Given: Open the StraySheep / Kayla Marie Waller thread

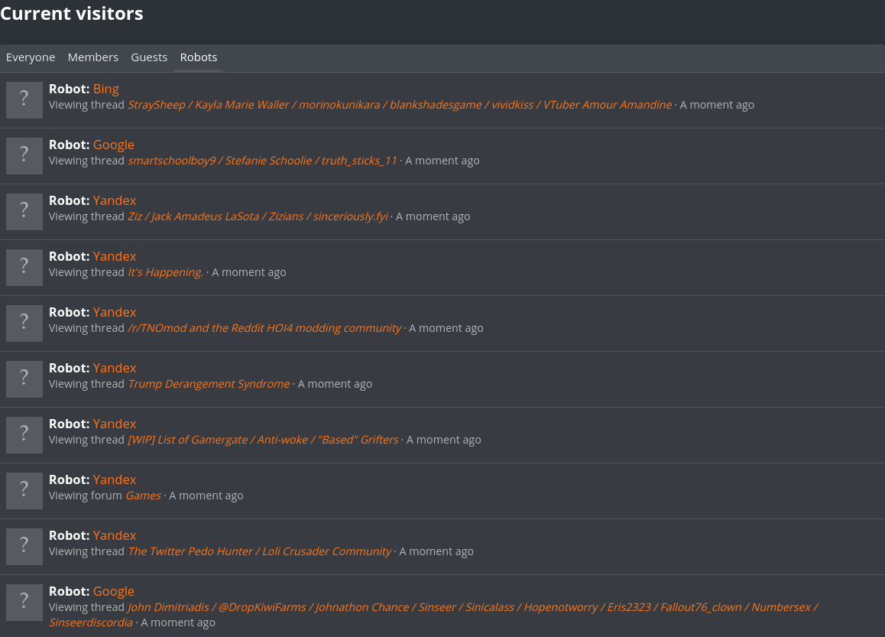Looking at the screenshot, I should click(400, 105).
